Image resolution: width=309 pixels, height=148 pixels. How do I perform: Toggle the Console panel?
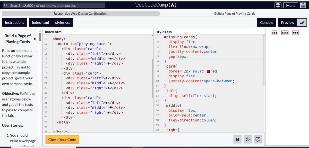point(267,22)
